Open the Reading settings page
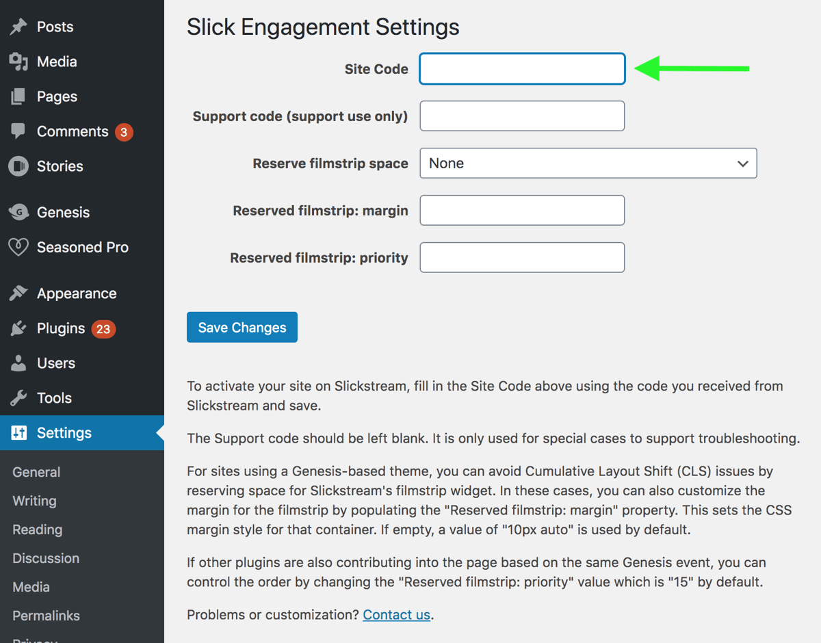Viewport: 821px width, 643px height. click(36, 529)
